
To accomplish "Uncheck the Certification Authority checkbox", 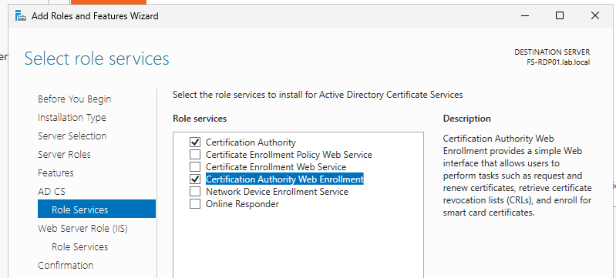I will click(x=195, y=142).
